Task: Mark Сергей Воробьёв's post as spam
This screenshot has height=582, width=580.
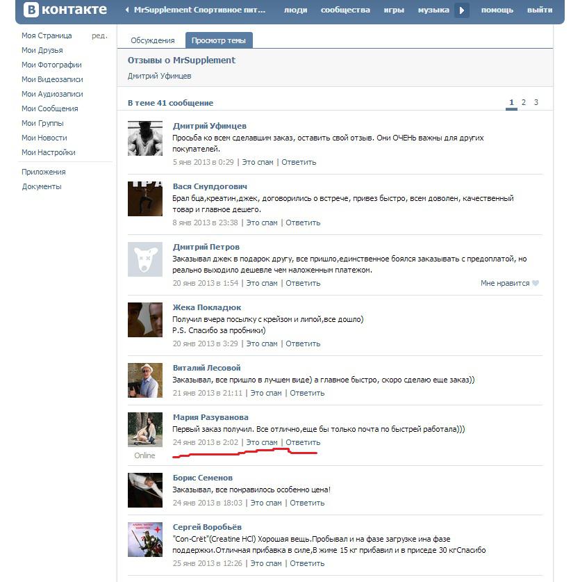Action: point(266,563)
